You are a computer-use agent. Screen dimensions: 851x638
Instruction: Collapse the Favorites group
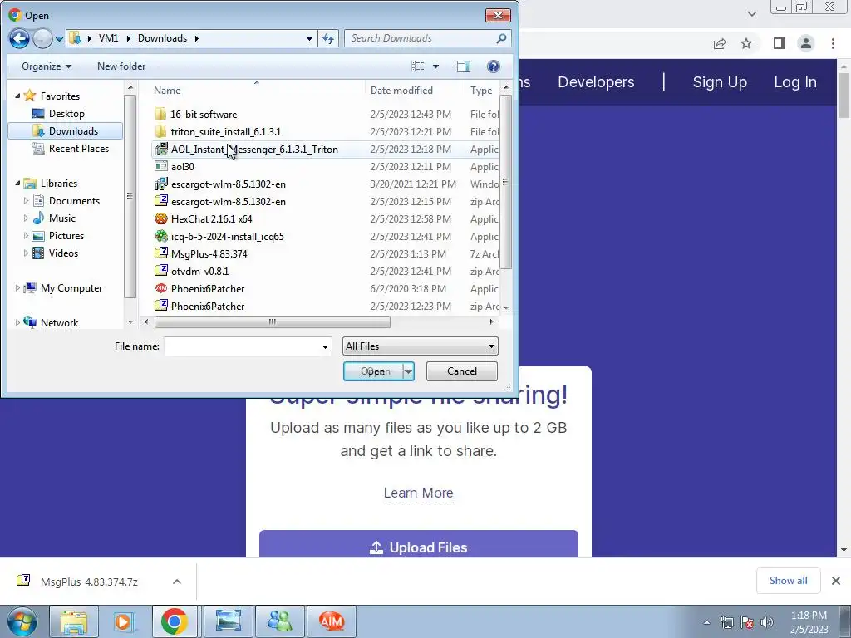click(17, 96)
